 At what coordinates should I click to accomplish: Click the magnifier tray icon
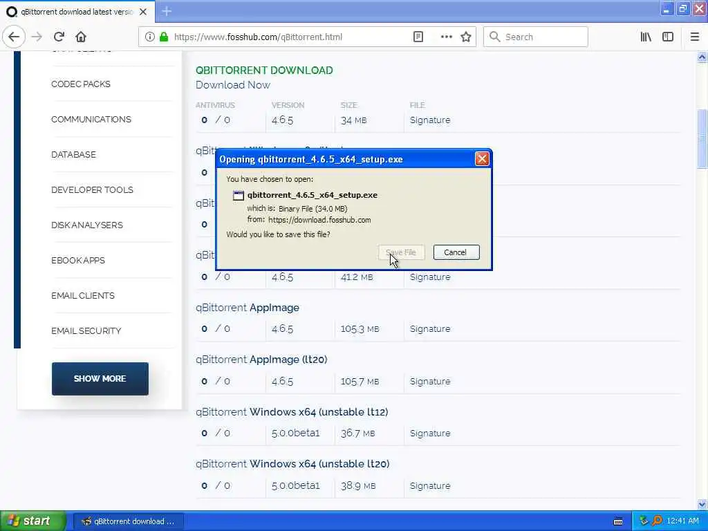pos(657,521)
